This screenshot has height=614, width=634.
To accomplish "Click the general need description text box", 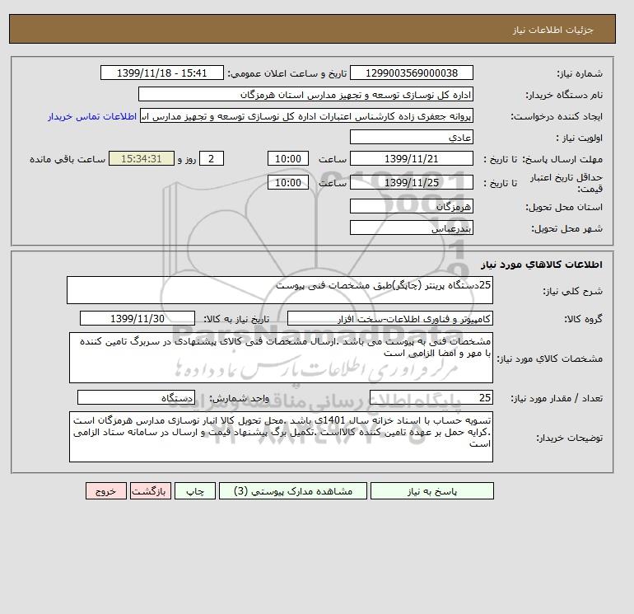I will coord(280,290).
